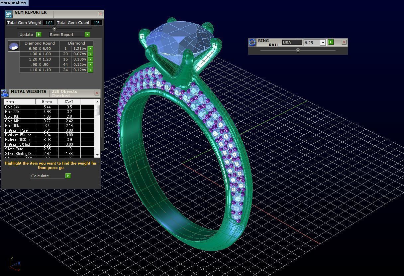Click the Save Report button

click(66, 34)
